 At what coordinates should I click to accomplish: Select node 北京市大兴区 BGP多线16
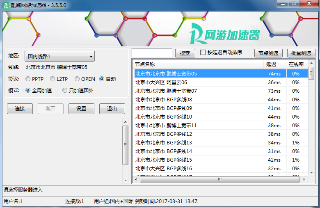point(221,168)
